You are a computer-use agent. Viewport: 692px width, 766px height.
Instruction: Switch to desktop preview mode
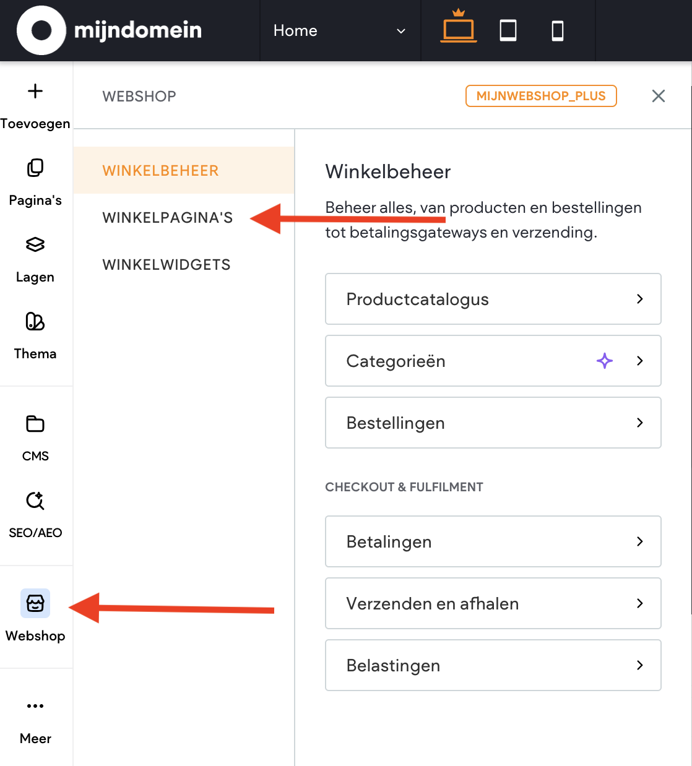[459, 30]
